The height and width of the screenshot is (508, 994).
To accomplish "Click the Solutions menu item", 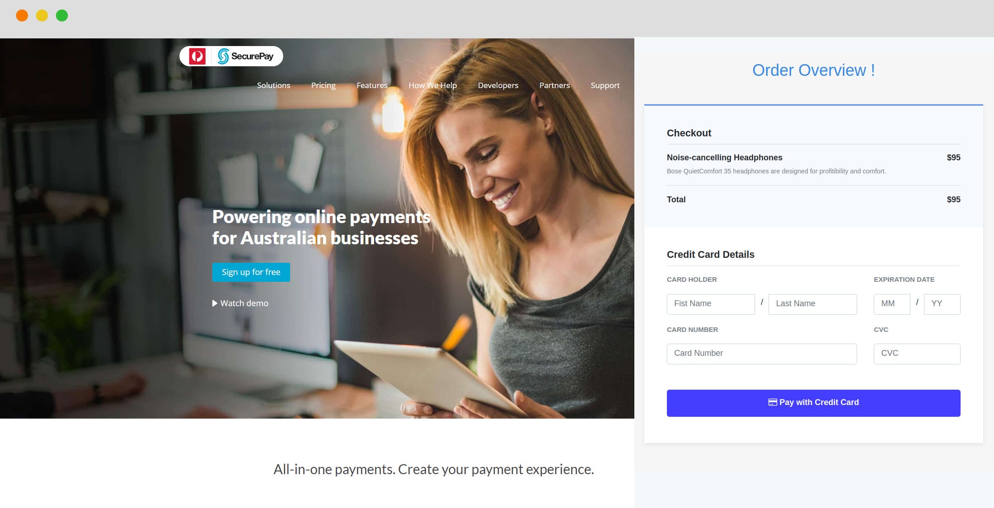I will [x=273, y=85].
